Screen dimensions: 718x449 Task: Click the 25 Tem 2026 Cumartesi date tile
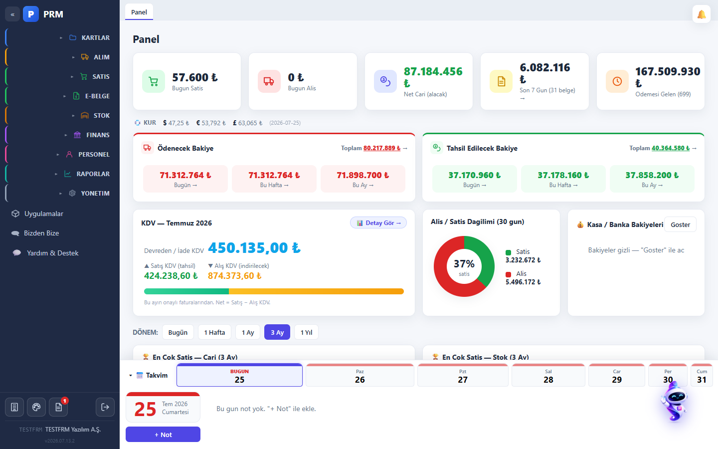163,408
